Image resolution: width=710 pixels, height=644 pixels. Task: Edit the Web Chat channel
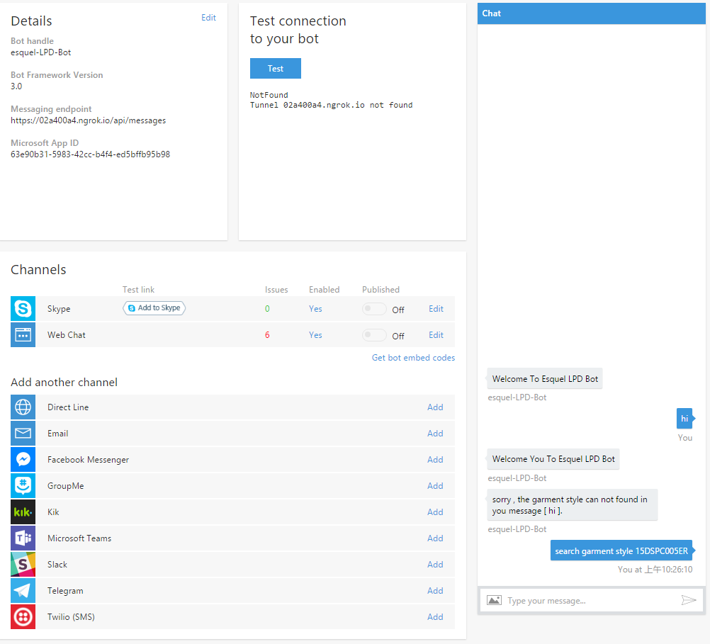point(436,334)
